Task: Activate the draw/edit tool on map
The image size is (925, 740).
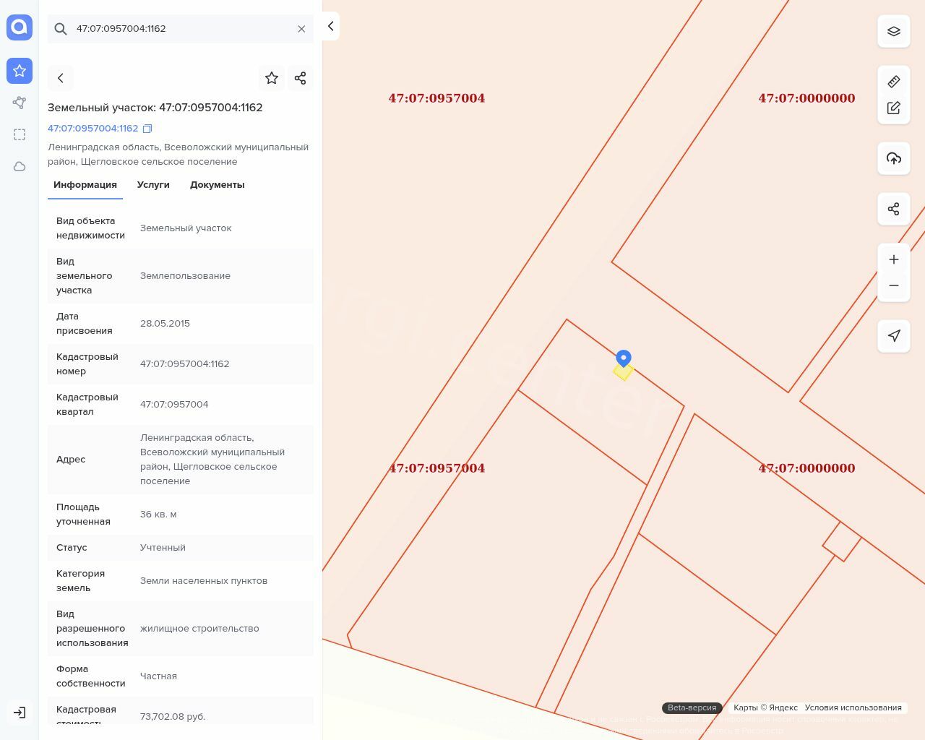Action: (x=894, y=108)
